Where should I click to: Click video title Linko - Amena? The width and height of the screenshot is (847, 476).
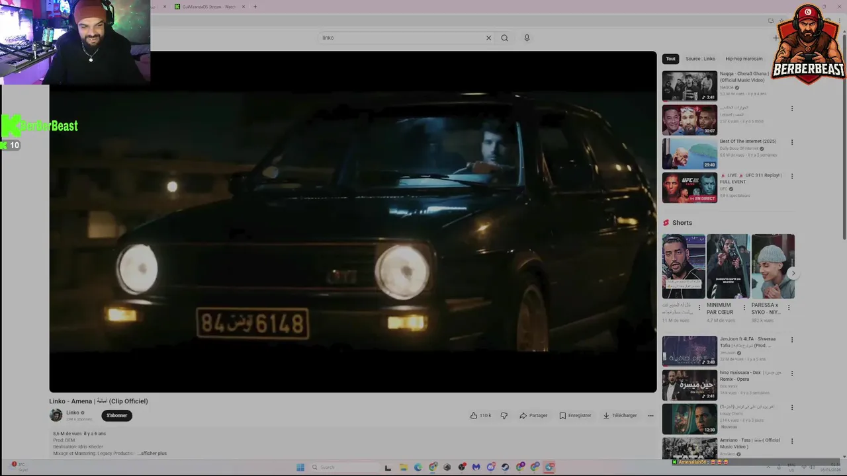tap(99, 401)
